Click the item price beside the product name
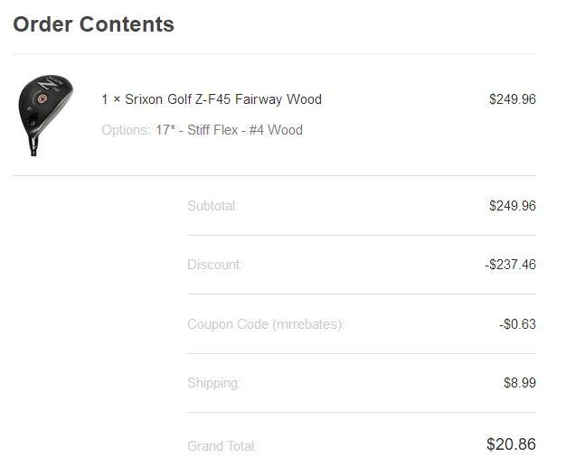This screenshot has height=467, width=566. [x=512, y=99]
